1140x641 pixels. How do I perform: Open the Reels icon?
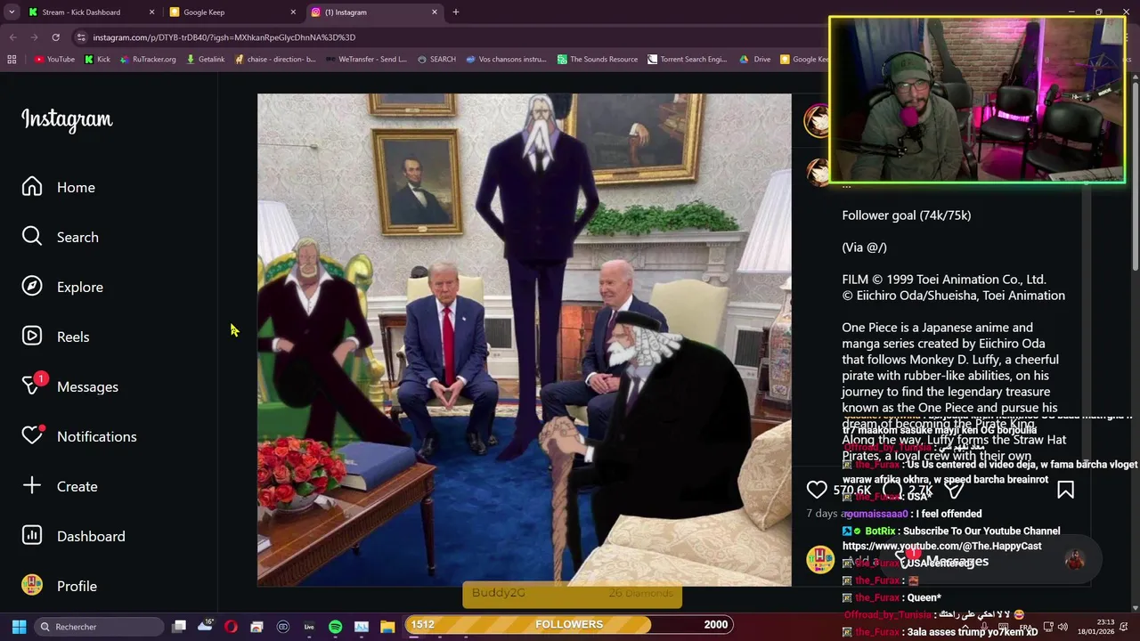coord(32,337)
